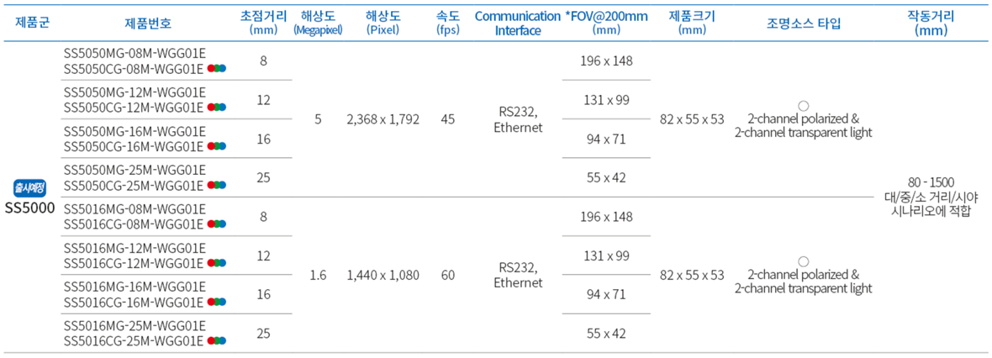Click the 출시예정 badge above SS5000

tap(31, 187)
